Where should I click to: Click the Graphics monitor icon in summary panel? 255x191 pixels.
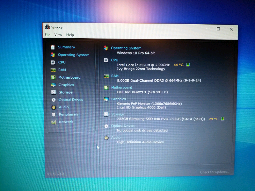pos(106,99)
